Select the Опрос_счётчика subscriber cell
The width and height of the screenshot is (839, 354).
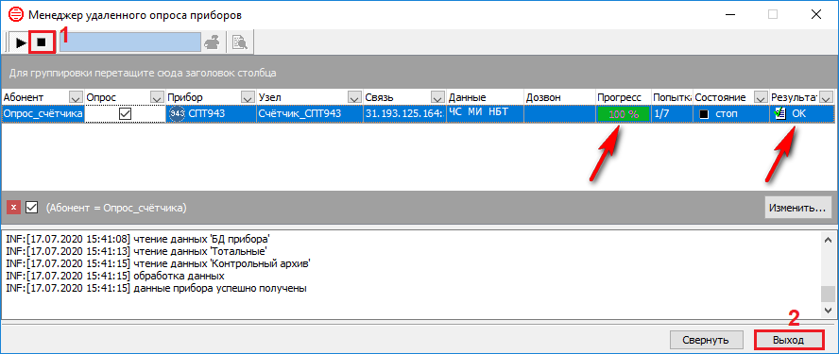(x=43, y=114)
